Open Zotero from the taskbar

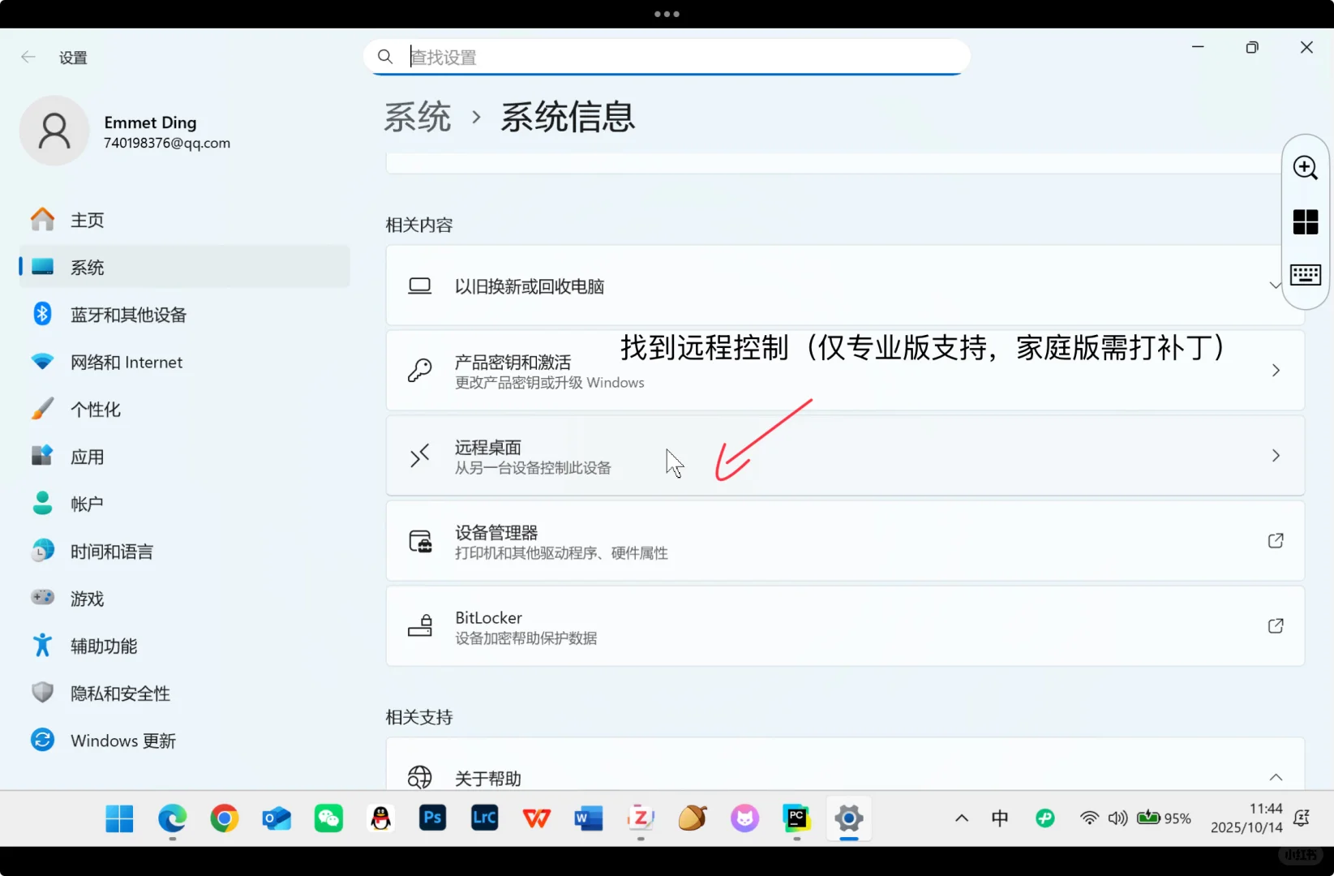click(x=641, y=818)
